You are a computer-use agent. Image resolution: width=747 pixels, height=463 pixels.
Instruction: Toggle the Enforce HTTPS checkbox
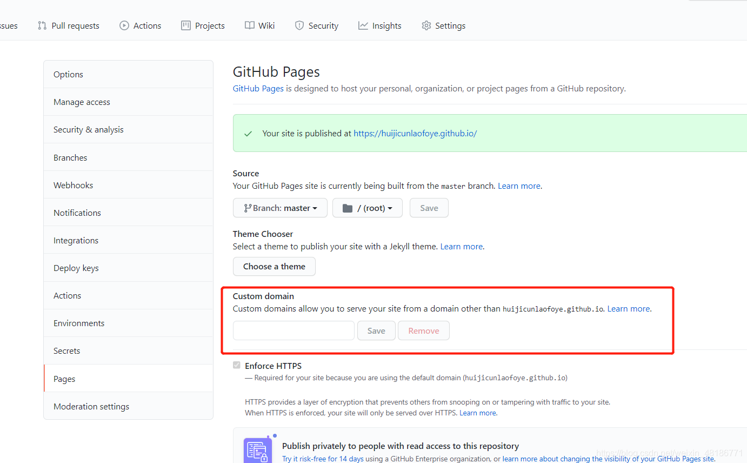[236, 366]
